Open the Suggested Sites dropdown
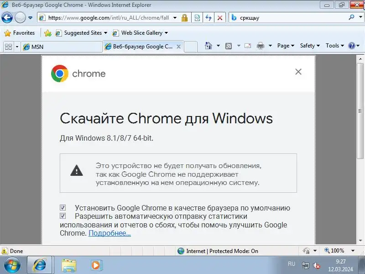Viewport: 365px width, 274px height. [82, 33]
